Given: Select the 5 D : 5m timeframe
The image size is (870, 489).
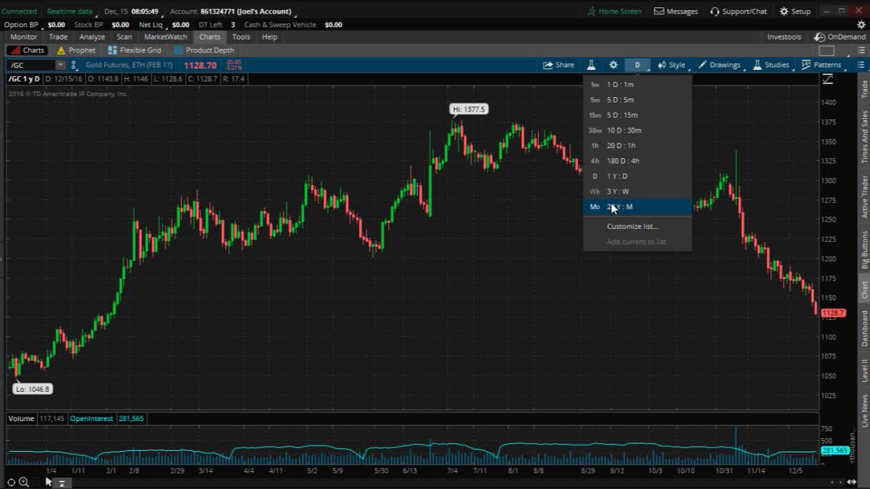Looking at the screenshot, I should 638,100.
